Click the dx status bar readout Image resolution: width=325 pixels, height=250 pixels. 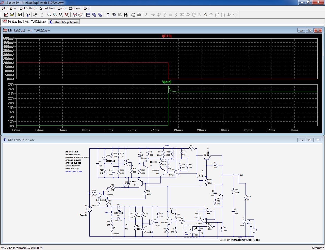coord(22,248)
